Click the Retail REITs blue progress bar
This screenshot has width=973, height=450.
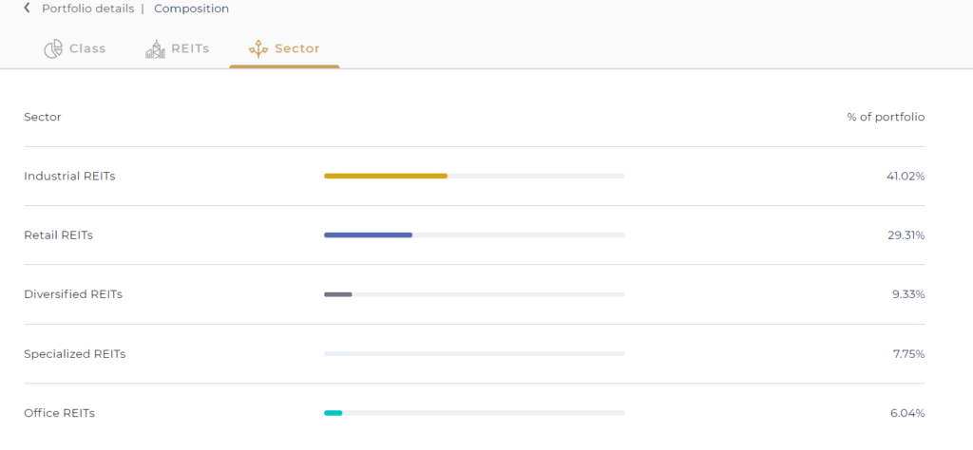(368, 234)
